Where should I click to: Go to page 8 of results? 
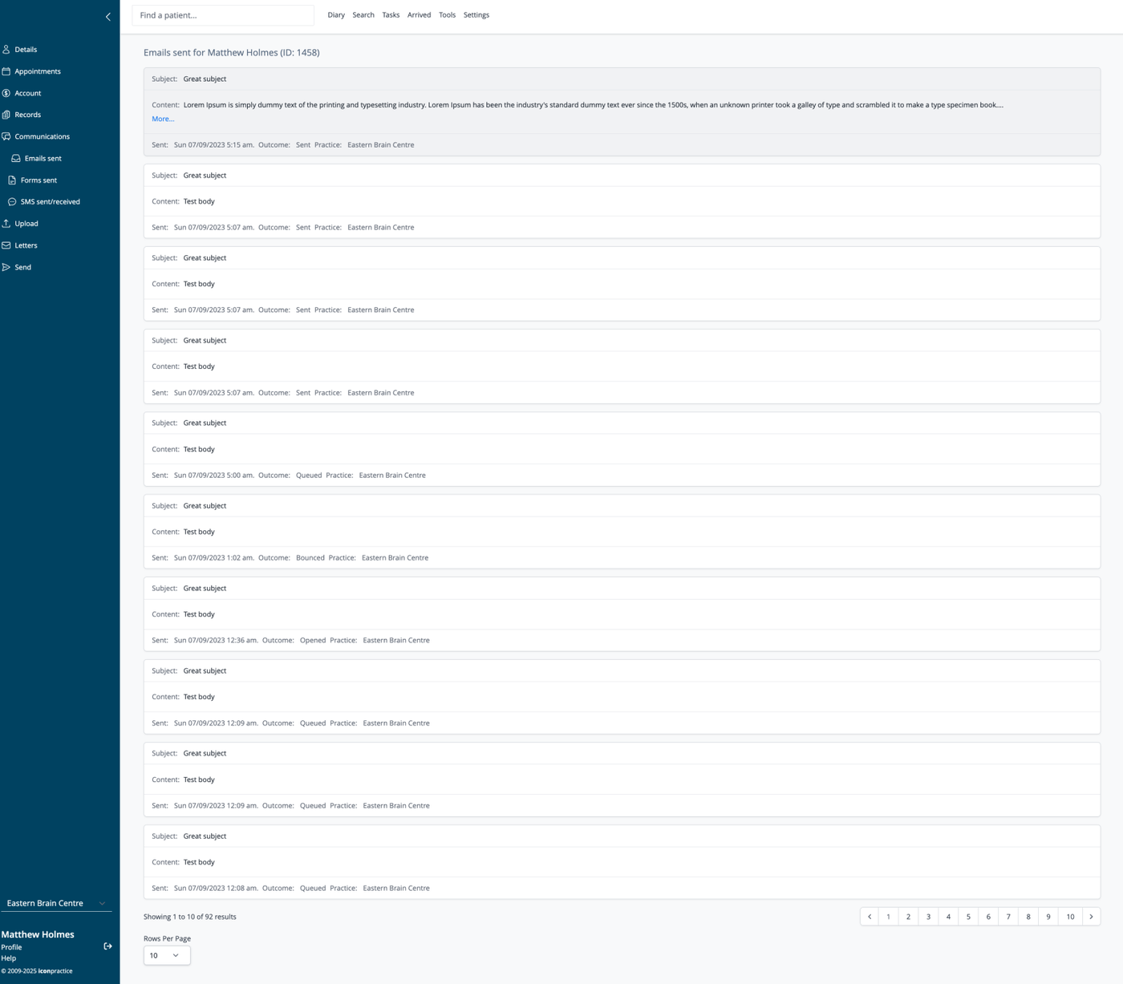click(1028, 917)
